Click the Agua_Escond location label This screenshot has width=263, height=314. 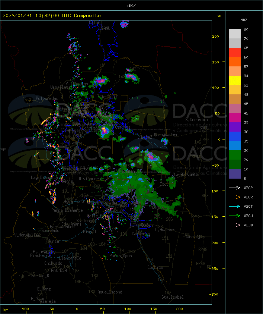click(110, 292)
